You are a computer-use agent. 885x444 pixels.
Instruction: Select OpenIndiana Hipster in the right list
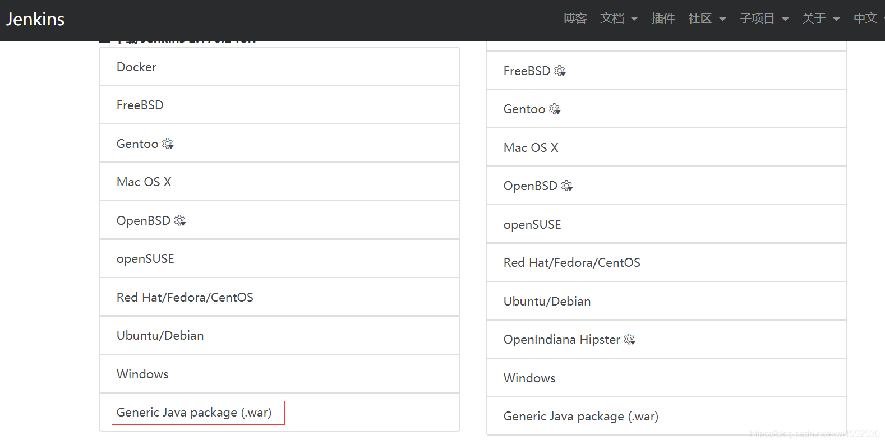click(666, 340)
